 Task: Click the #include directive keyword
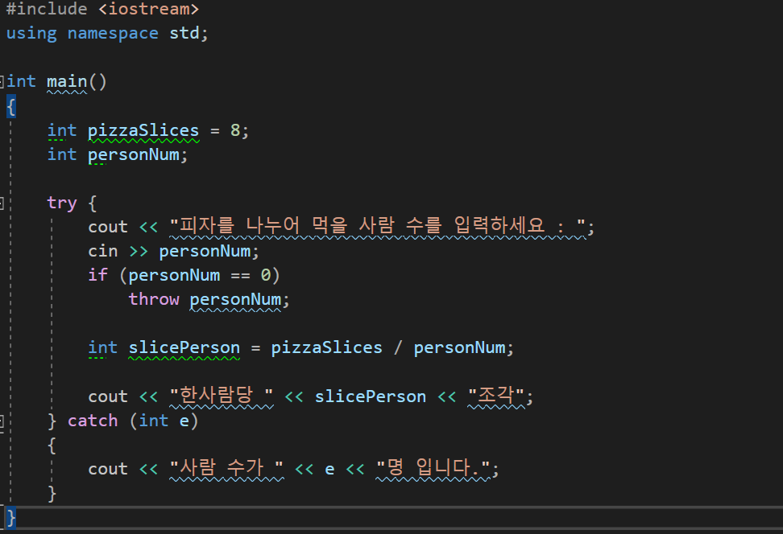pyautogui.click(x=47, y=9)
